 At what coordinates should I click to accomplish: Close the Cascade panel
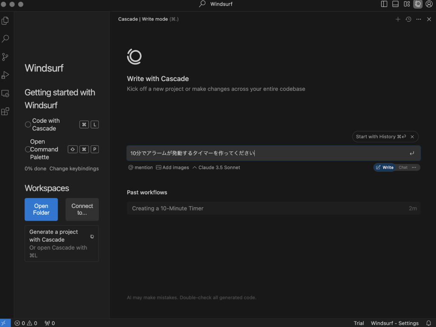click(x=429, y=19)
